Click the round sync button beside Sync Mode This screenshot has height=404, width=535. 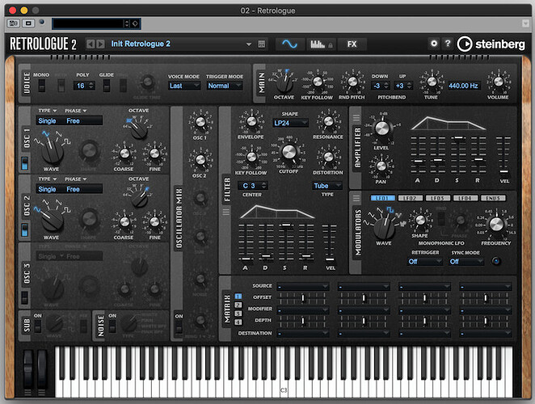(496, 261)
